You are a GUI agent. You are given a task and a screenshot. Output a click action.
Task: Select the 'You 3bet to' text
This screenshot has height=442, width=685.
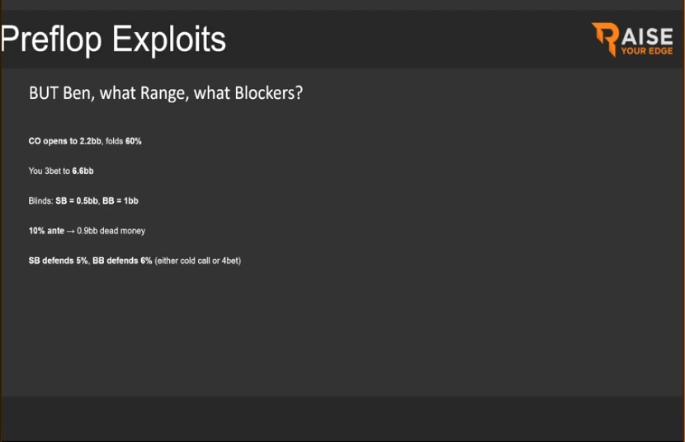(x=50, y=171)
